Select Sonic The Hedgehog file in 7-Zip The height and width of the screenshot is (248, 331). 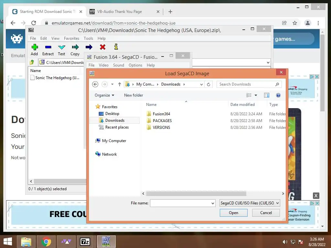55,78
